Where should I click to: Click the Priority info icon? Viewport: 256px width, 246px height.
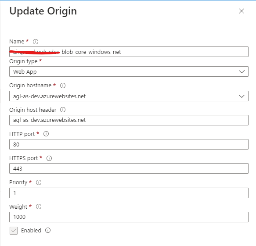click(39, 182)
